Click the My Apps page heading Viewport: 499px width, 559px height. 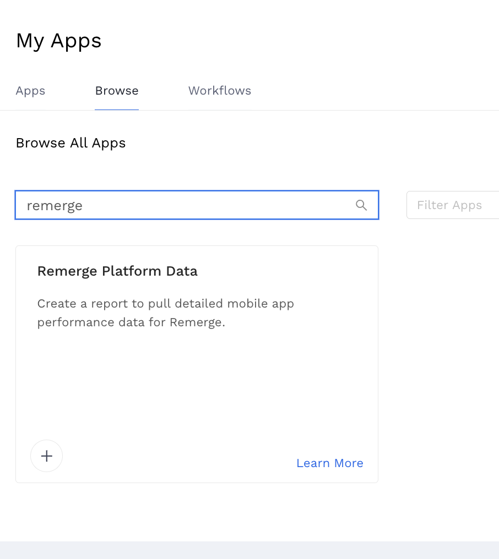(x=59, y=41)
